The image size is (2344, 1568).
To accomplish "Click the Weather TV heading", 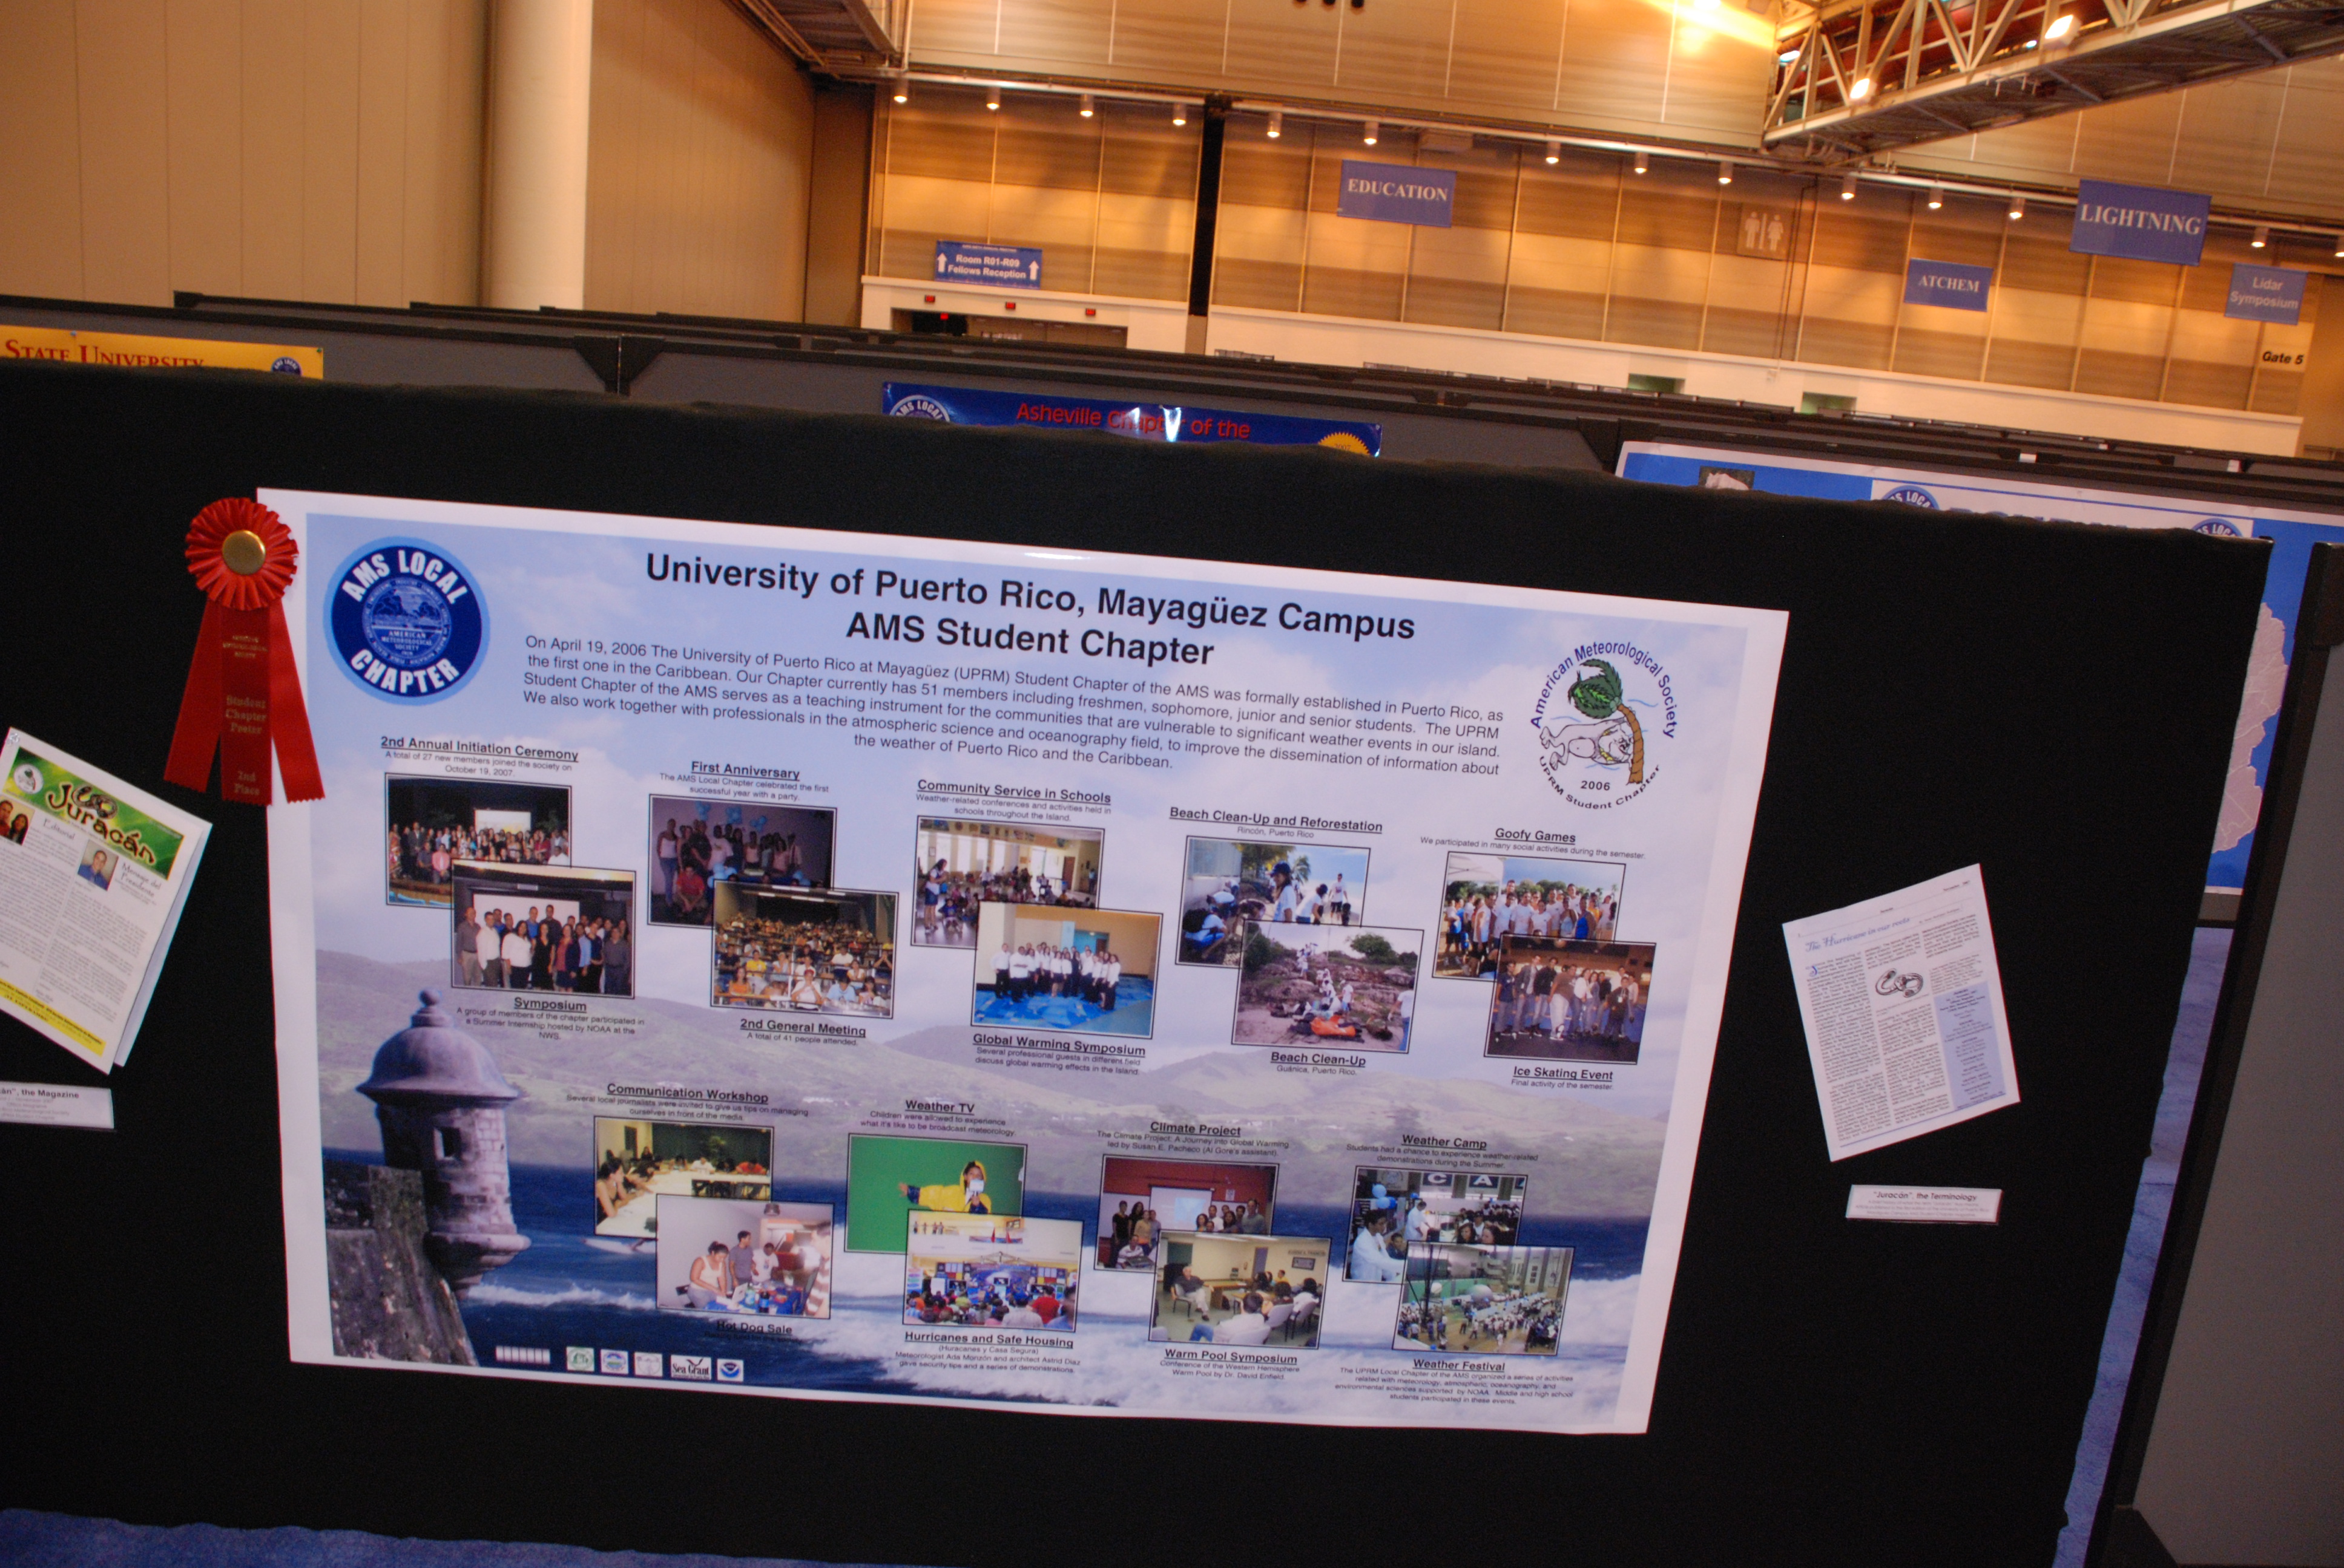I will 940,1106.
